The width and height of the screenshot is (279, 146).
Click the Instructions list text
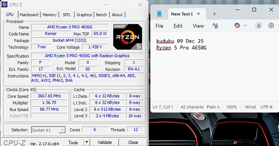(x=87, y=78)
